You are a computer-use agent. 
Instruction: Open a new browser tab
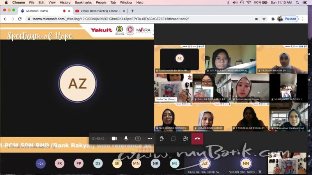(x=133, y=11)
